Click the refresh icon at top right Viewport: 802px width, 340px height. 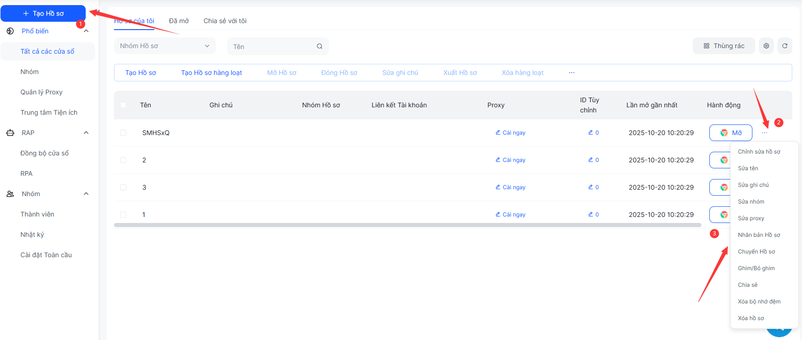pyautogui.click(x=784, y=46)
